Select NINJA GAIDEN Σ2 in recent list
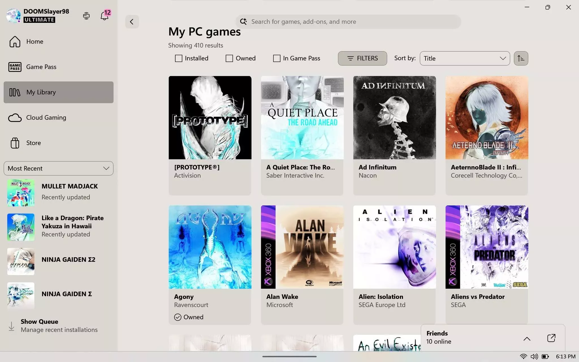Image resolution: width=579 pixels, height=362 pixels. click(x=59, y=261)
